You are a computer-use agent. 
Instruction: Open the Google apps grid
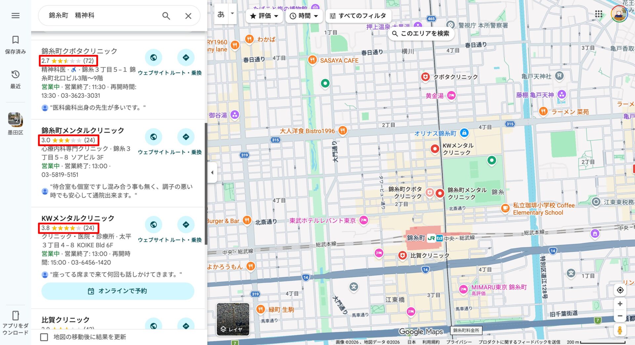(599, 14)
